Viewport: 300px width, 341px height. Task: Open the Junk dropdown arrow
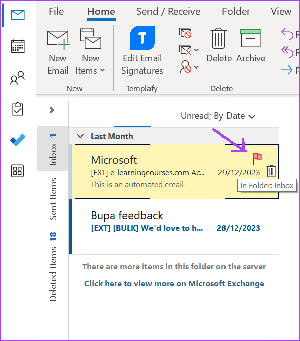196,67
